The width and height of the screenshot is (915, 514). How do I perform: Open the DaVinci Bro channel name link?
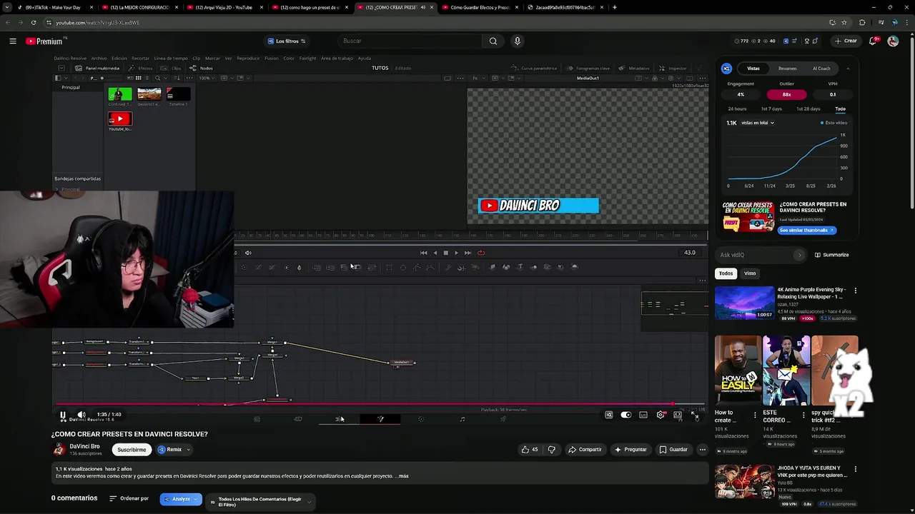tap(84, 446)
